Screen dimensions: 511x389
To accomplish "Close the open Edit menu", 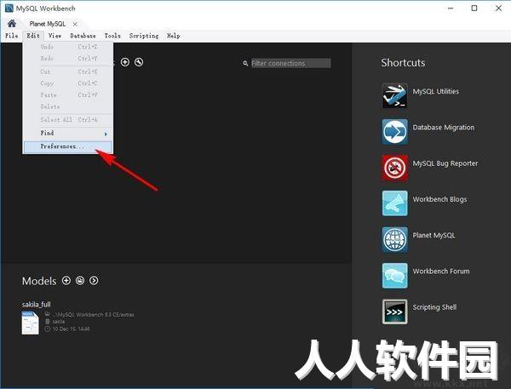I will pos(33,36).
